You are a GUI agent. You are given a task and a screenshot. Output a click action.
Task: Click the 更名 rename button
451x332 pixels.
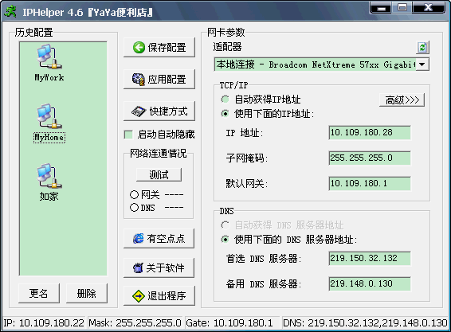pos(39,293)
